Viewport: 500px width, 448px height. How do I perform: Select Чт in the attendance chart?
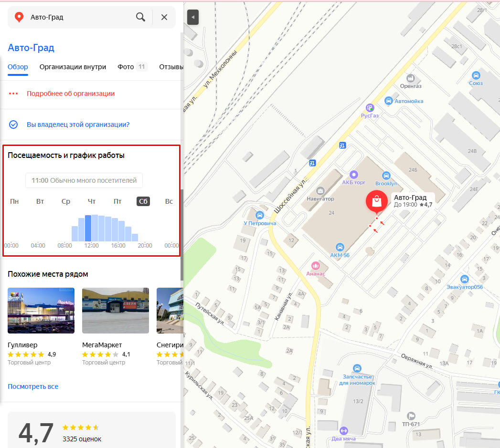[x=92, y=201]
